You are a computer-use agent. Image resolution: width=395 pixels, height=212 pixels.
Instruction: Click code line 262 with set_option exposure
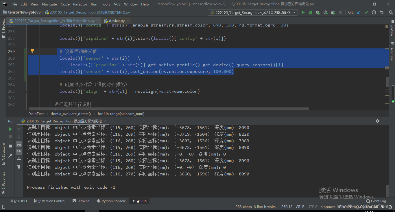[x=147, y=71]
